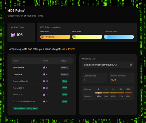
Task: Click the 100 referrals tier label
Action: pos(121,89)
